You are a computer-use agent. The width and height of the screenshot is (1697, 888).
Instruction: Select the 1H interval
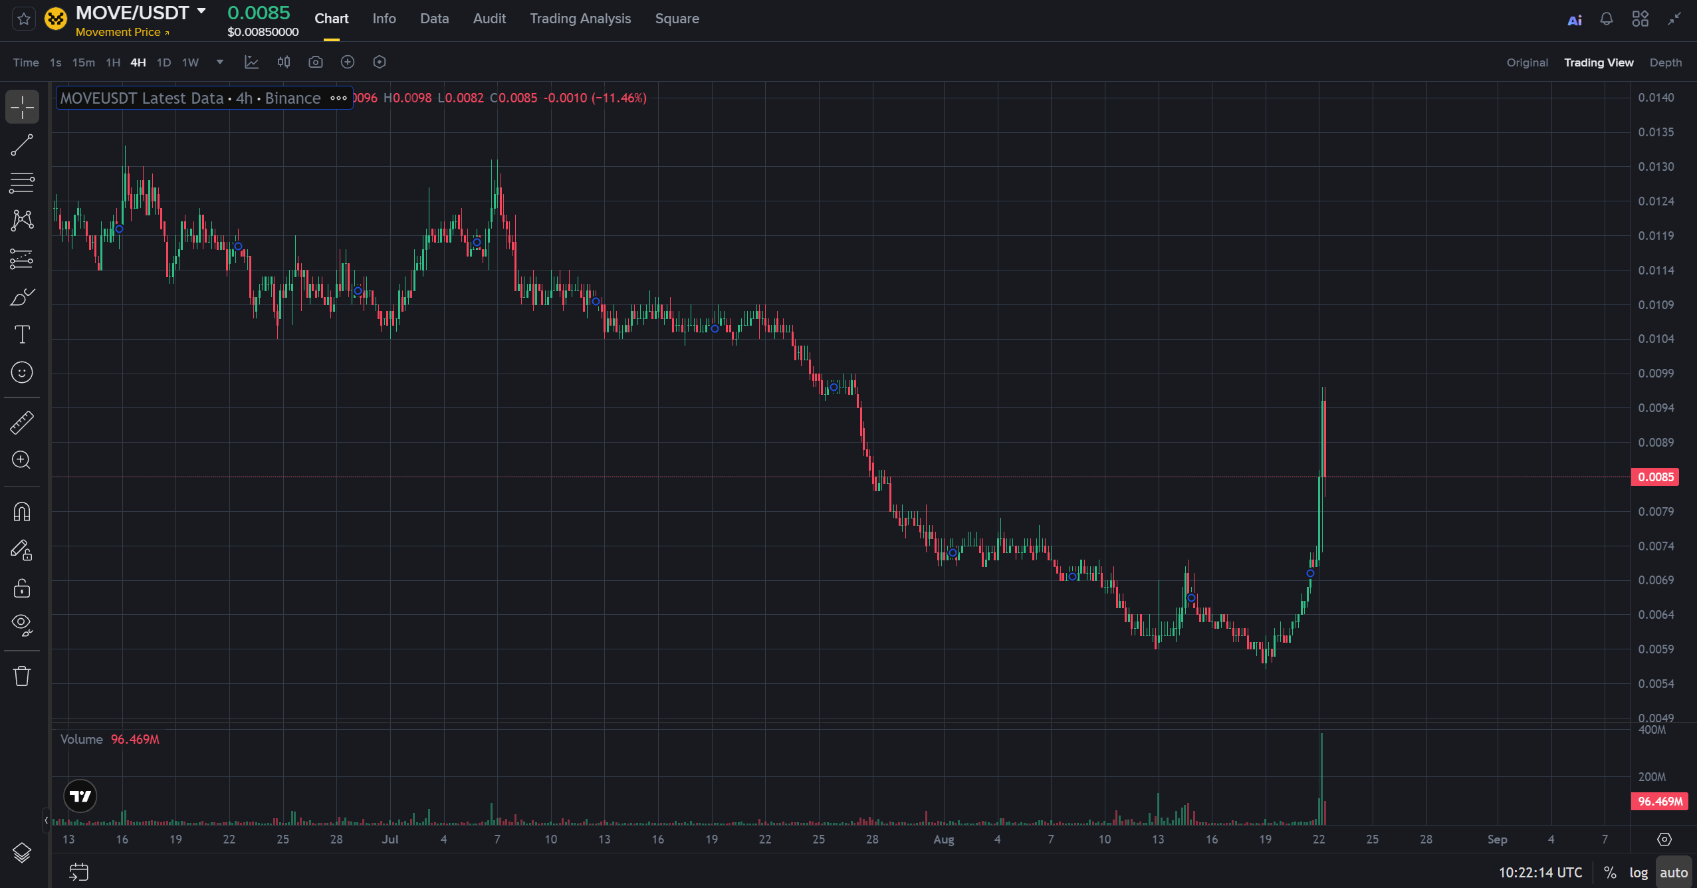click(x=113, y=62)
